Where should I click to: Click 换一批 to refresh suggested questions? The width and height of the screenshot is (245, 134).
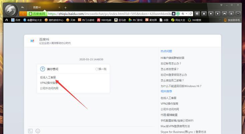[x=101, y=69]
